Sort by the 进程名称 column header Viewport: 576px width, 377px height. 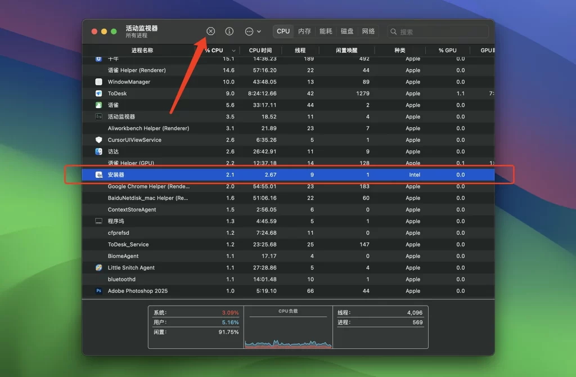pyautogui.click(x=142, y=50)
